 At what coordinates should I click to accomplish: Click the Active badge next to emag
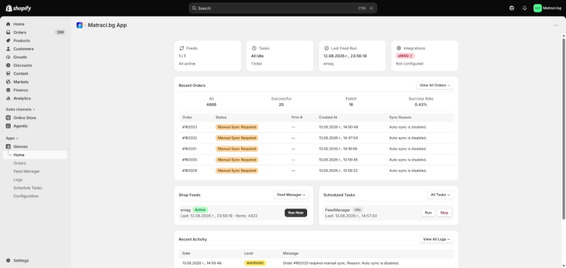point(200,209)
